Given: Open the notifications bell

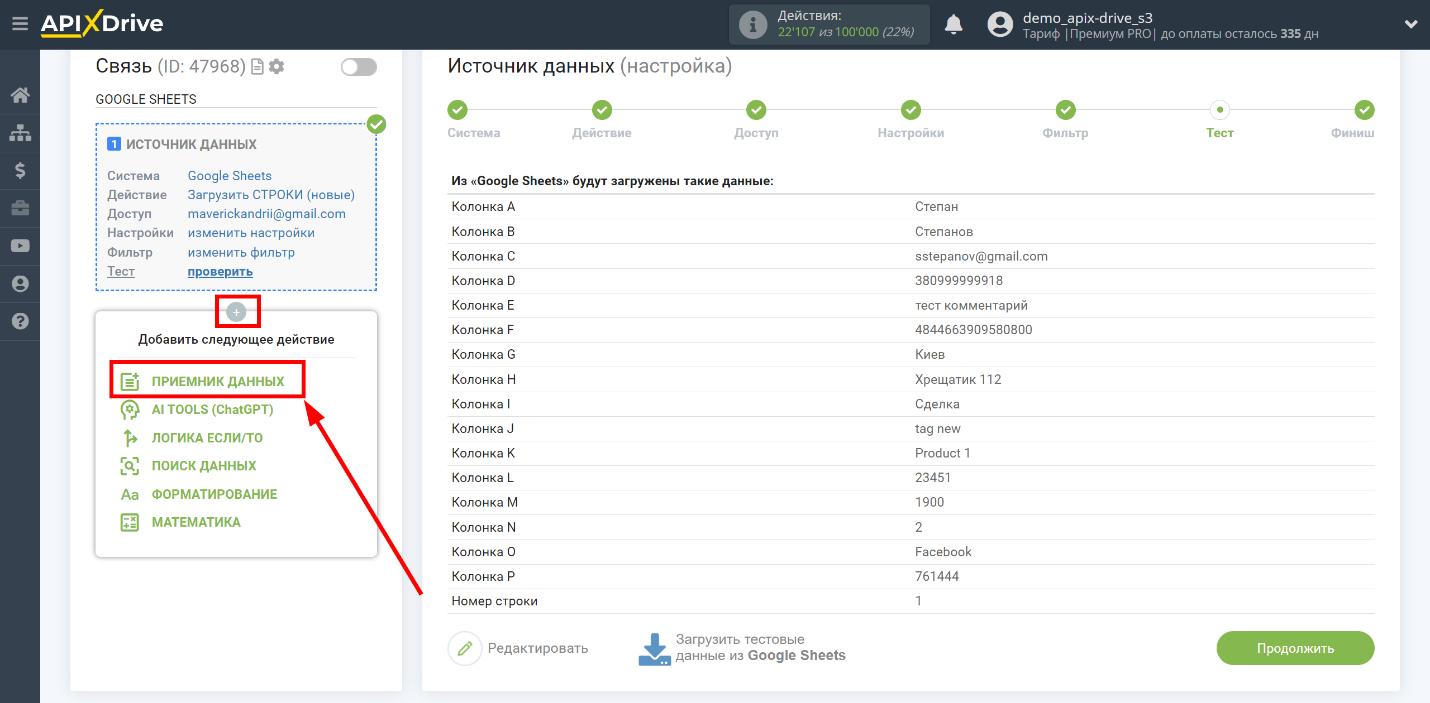Looking at the screenshot, I should coord(954,25).
